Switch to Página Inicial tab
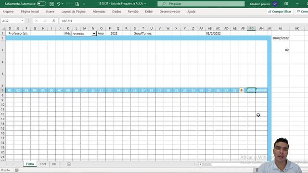 coord(30,12)
